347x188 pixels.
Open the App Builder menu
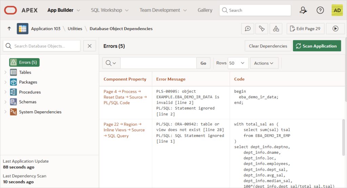(64, 10)
